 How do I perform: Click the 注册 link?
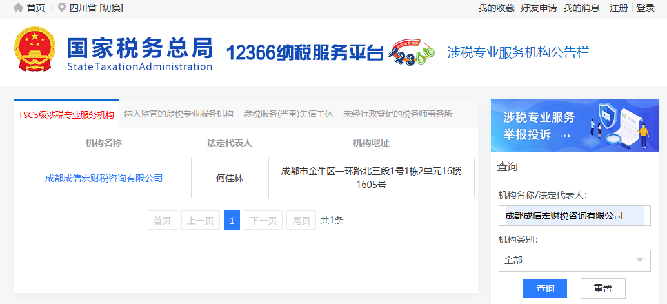619,8
